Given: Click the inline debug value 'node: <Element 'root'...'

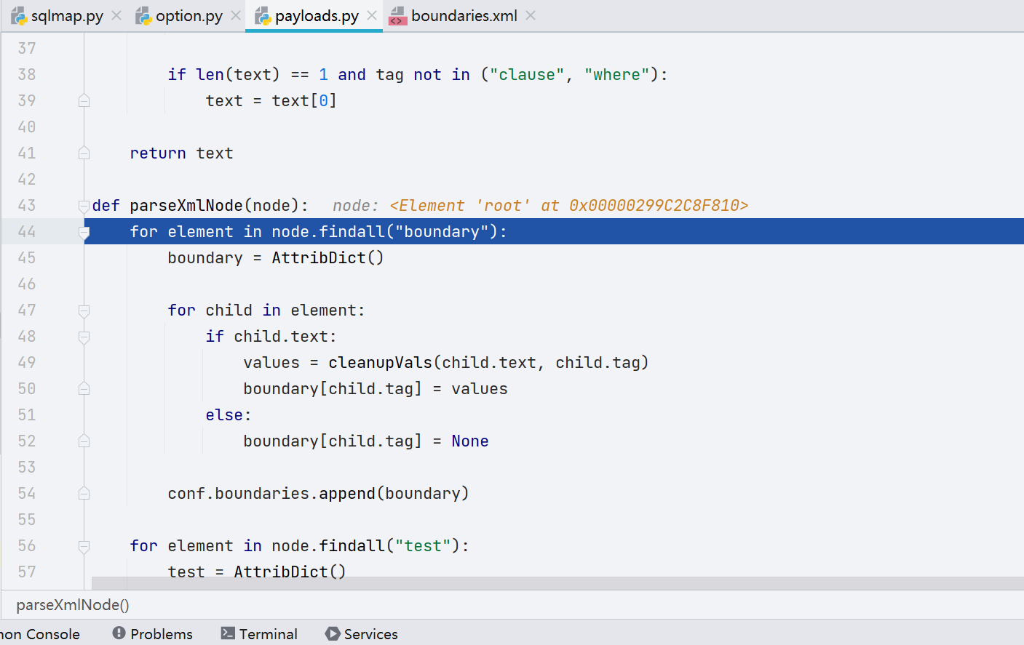Looking at the screenshot, I should (541, 206).
